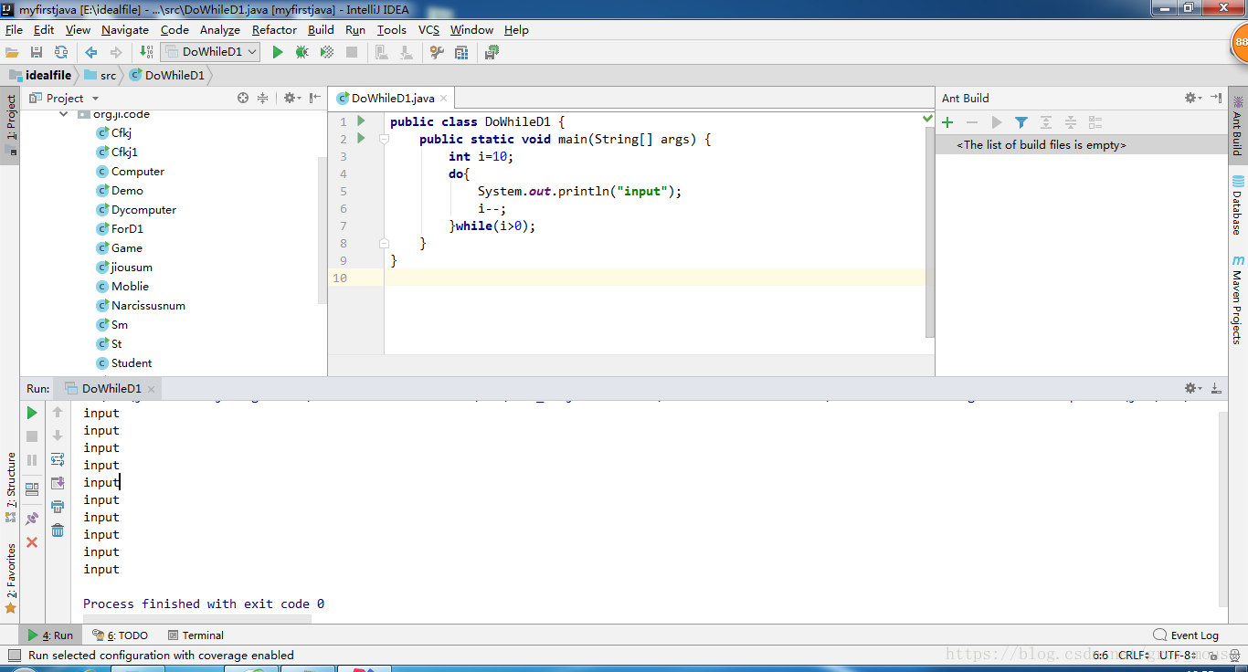Click the Save All floppy disk icon

(37, 53)
